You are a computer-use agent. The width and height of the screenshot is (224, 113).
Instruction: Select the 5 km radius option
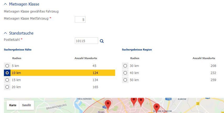(x=7, y=66)
